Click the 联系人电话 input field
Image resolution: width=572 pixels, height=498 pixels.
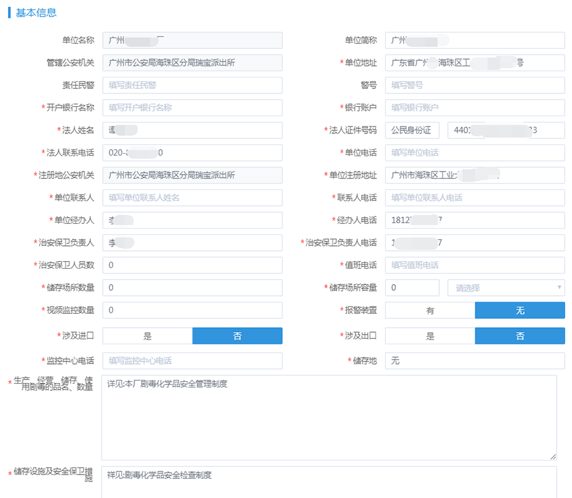pos(475,198)
